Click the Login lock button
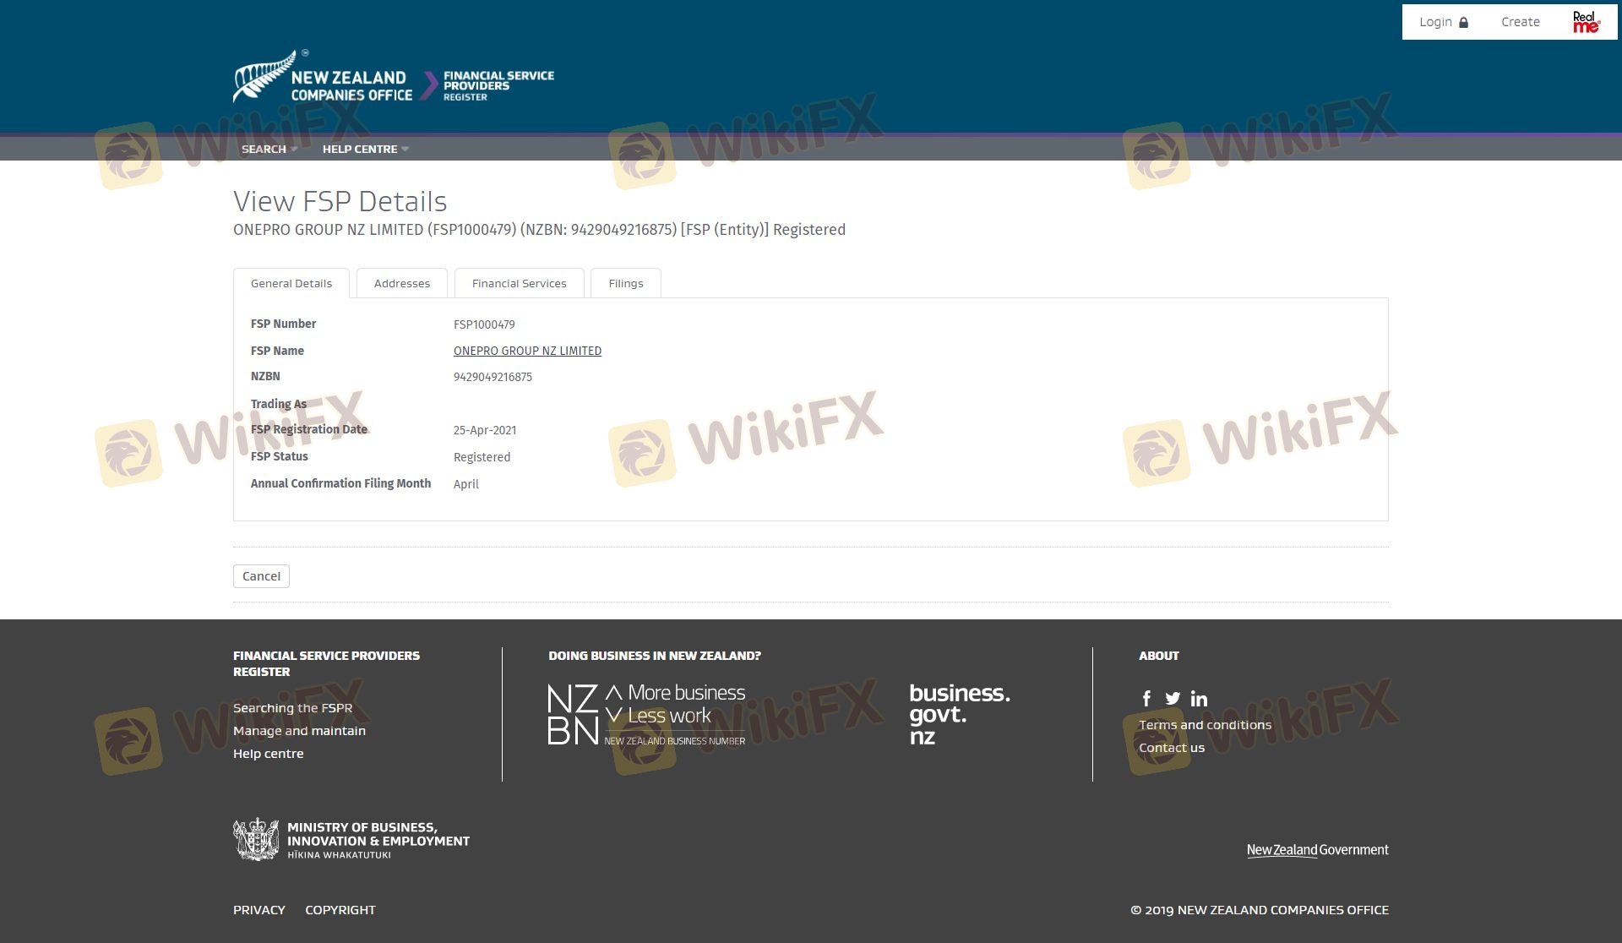Viewport: 1622px width, 943px height. click(1443, 22)
